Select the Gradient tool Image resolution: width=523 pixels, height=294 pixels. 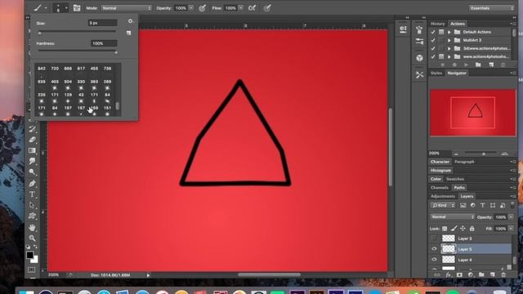click(x=32, y=150)
